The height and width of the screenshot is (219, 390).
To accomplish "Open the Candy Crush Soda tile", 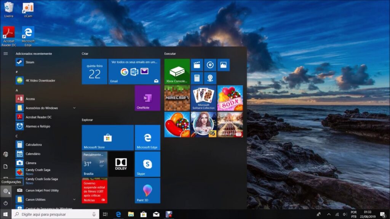I will click(x=230, y=98).
